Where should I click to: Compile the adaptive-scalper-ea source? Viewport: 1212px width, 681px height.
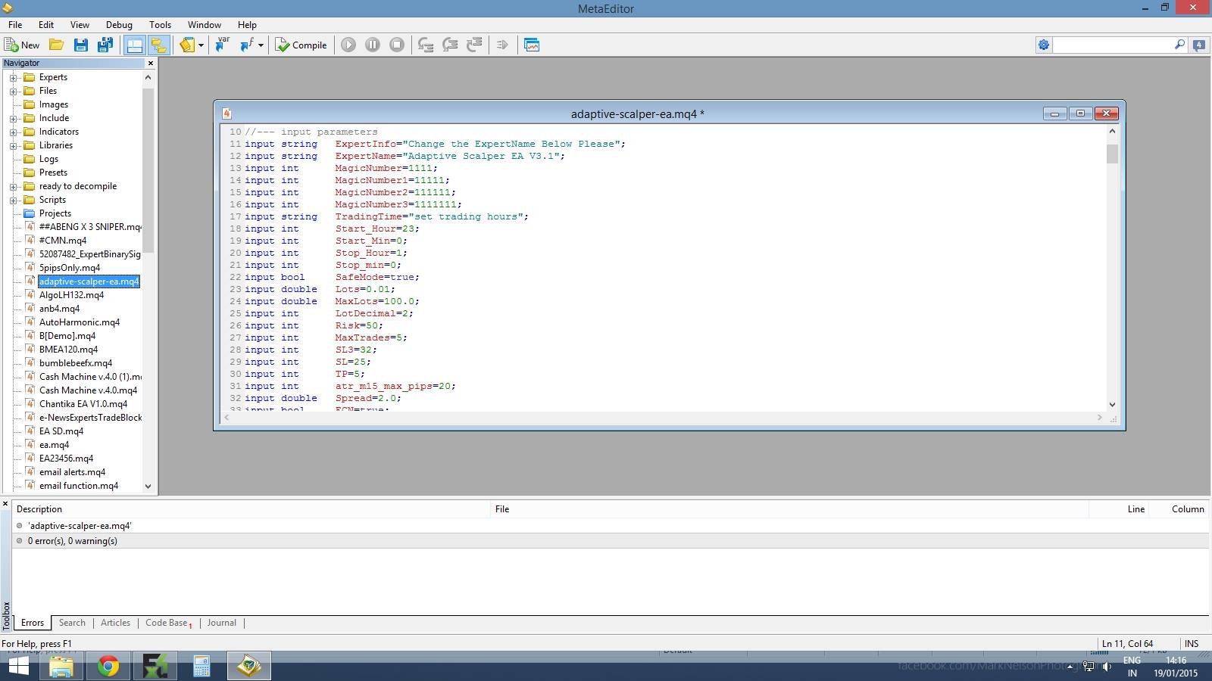(301, 45)
